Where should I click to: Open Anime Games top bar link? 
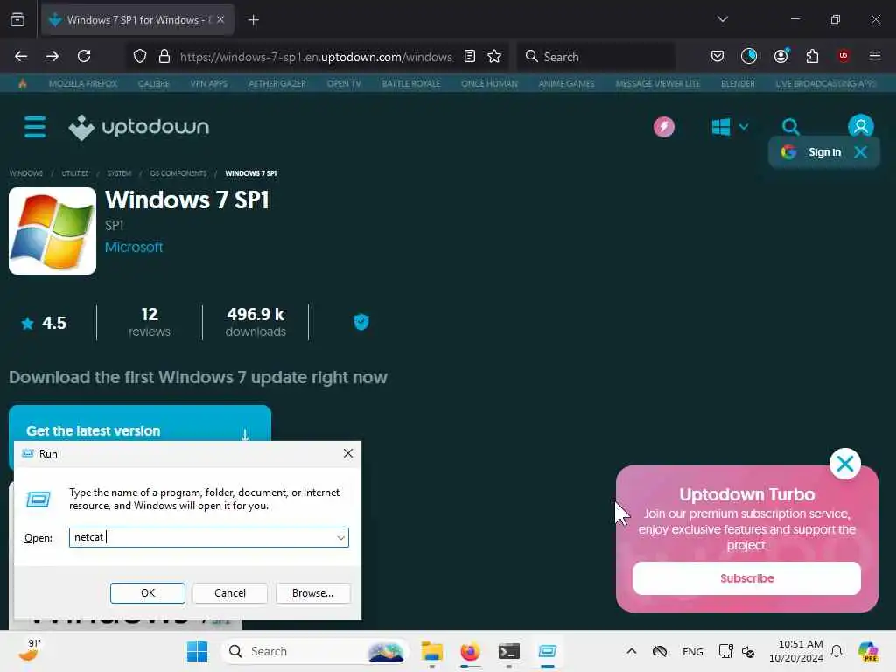[566, 83]
